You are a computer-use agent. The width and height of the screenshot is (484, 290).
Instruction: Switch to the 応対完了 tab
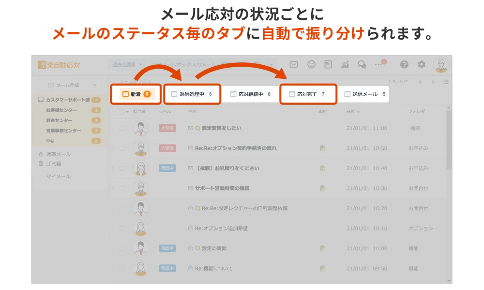tap(307, 94)
